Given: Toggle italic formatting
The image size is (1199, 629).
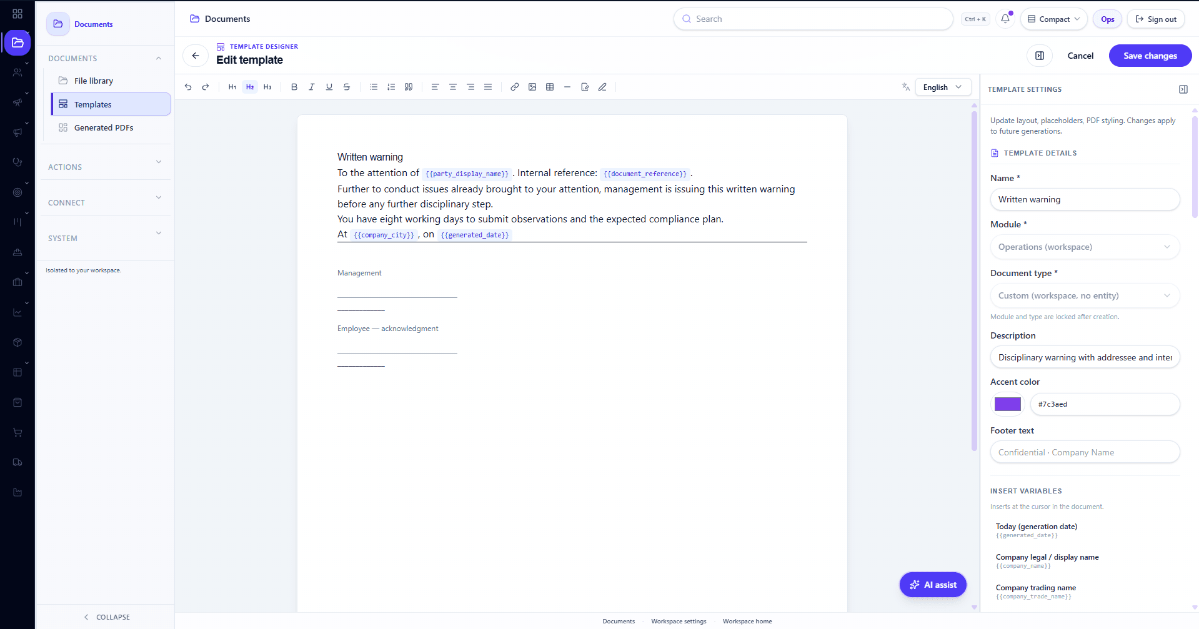Looking at the screenshot, I should 312,87.
